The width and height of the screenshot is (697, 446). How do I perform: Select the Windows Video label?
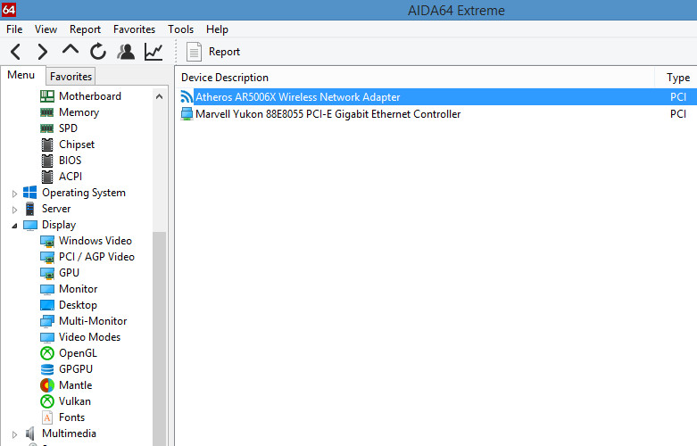(95, 241)
